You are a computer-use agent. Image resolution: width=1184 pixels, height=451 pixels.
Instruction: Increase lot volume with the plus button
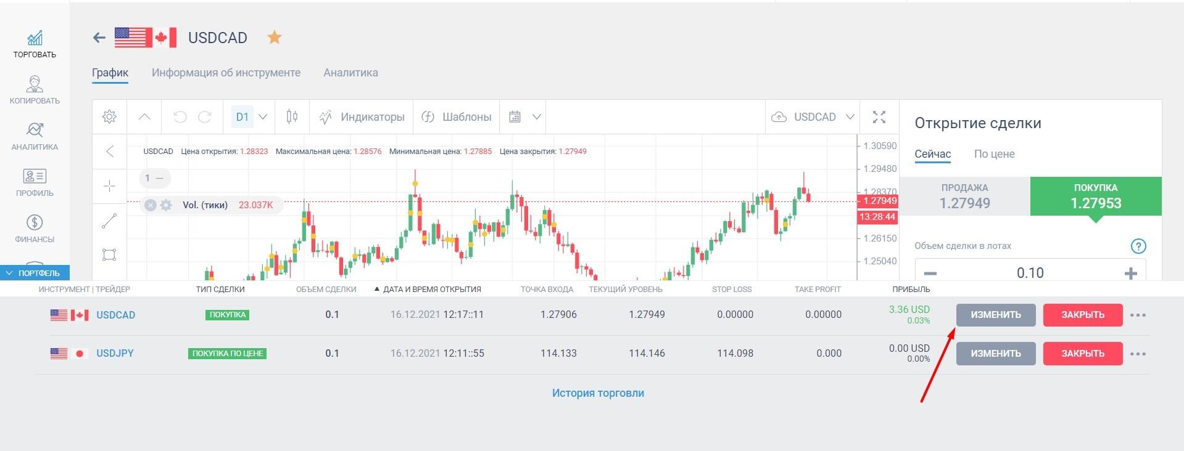click(x=1130, y=273)
